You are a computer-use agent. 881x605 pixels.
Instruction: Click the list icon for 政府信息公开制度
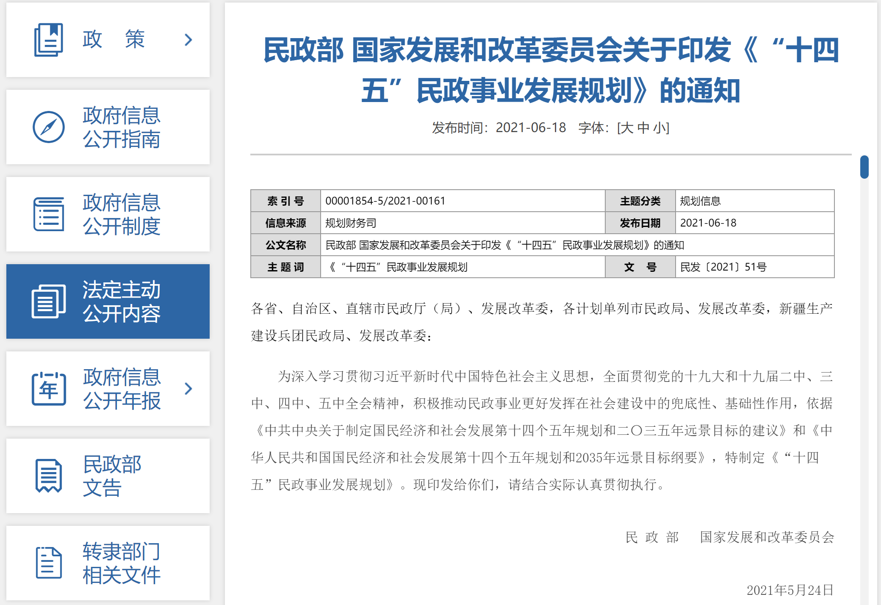tap(49, 214)
